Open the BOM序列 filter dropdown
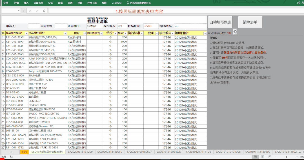The height and width of the screenshot is (160, 304). tap(101, 33)
